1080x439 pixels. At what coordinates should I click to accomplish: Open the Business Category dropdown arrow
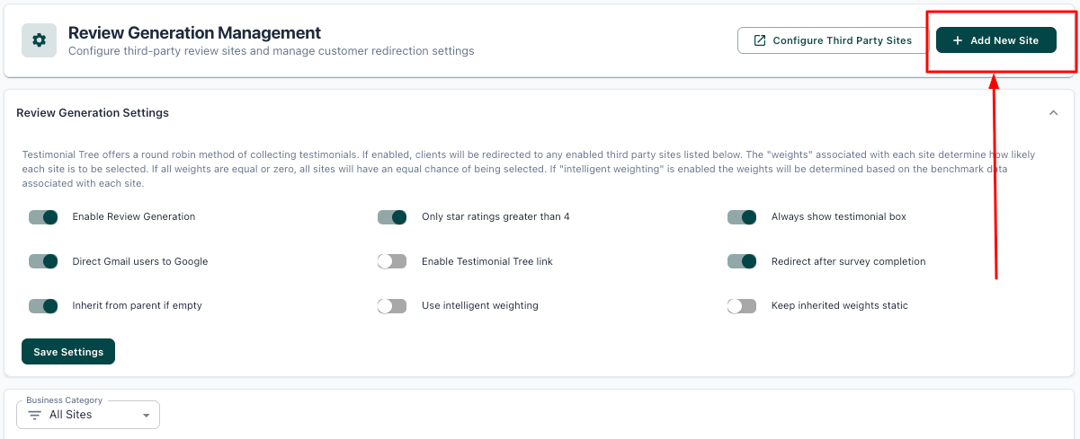(146, 416)
